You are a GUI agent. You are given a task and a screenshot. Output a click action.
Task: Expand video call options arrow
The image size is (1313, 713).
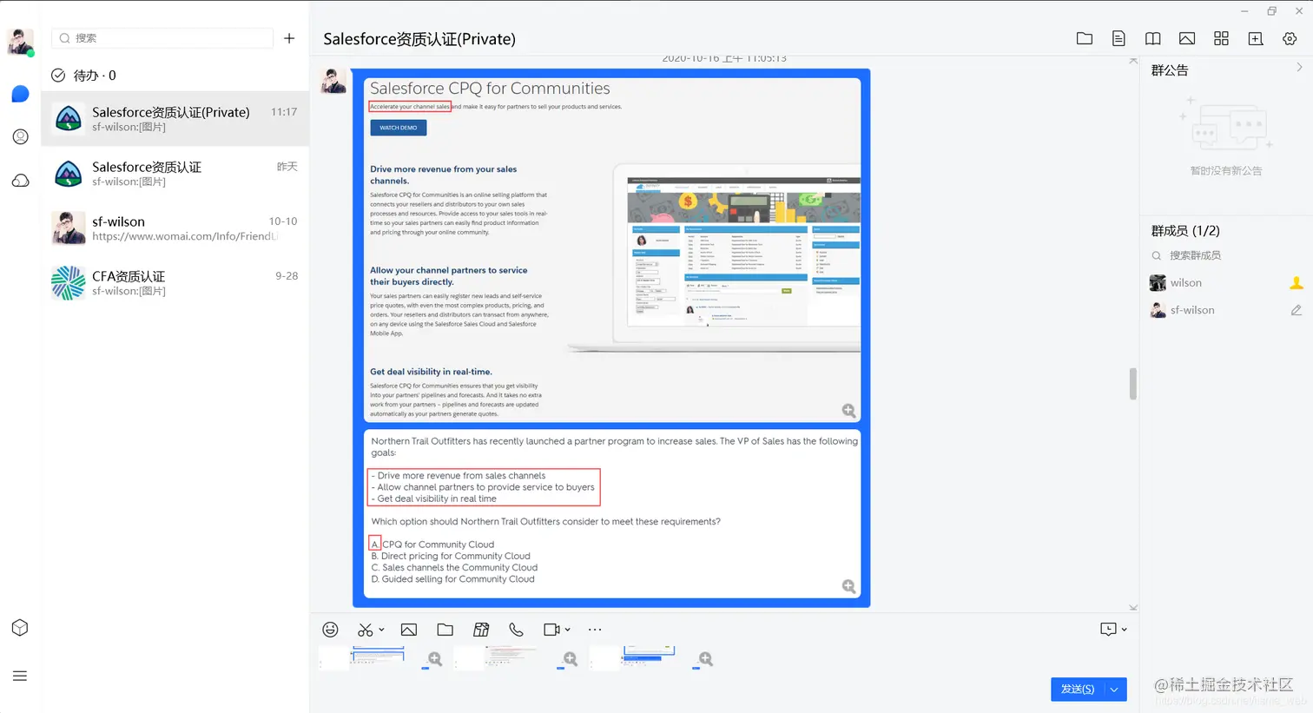point(567,630)
